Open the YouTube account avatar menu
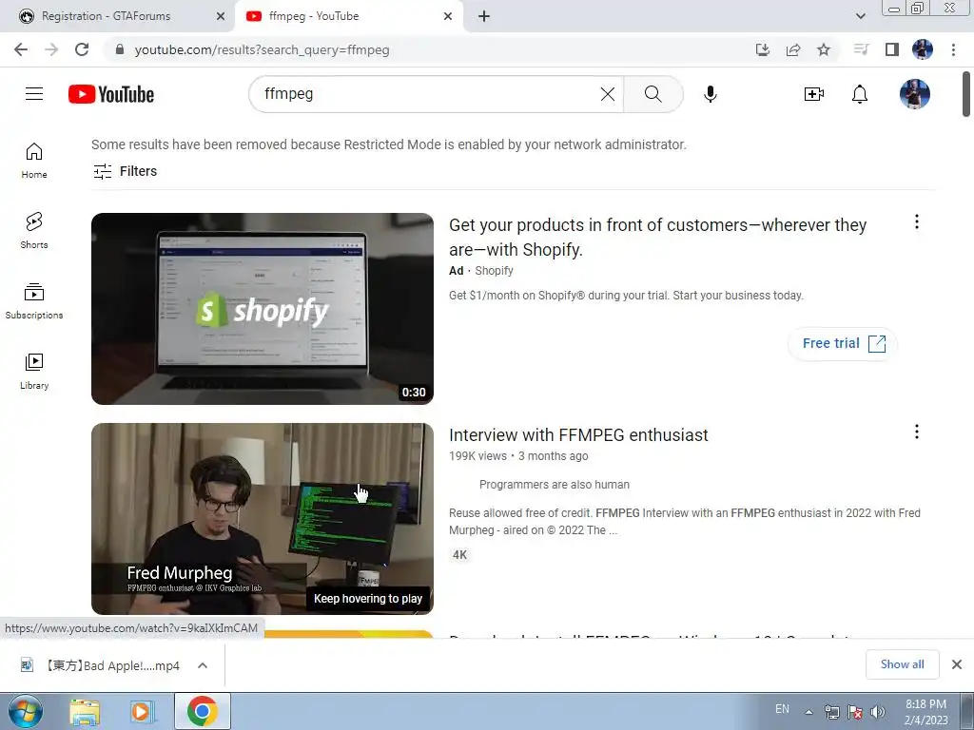The width and height of the screenshot is (974, 730). pyautogui.click(x=914, y=94)
